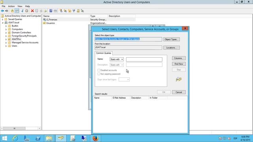Image resolution: width=253 pixels, height=142 pixels.
Task: Click the funnel Filter options toolbar icon
Action: tap(74, 11)
